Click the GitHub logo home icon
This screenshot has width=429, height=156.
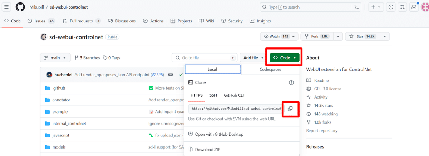(20, 7)
